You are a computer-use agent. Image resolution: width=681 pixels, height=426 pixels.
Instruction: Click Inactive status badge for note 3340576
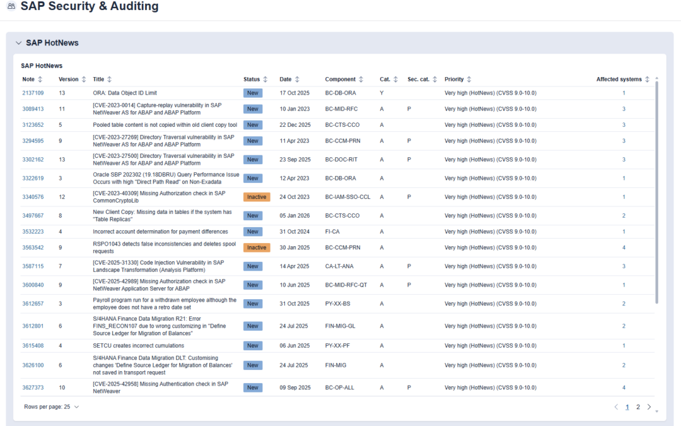pyautogui.click(x=257, y=197)
